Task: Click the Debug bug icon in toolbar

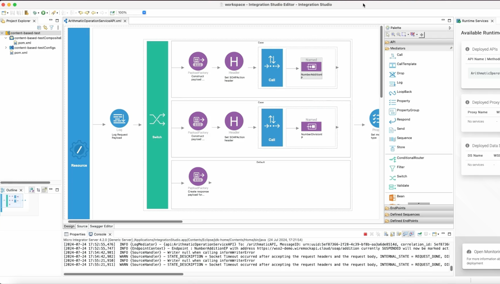Action: 35,13
